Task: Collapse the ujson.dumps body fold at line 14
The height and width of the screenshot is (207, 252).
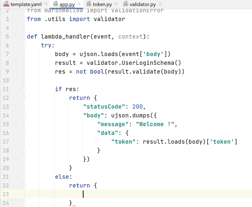Action: coord(24,115)
